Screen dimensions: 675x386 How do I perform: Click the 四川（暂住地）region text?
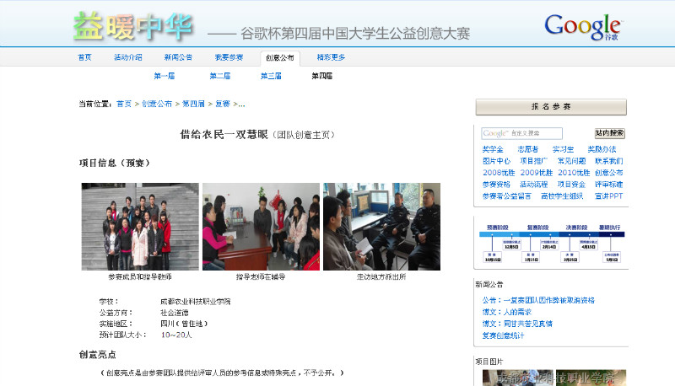(184, 324)
